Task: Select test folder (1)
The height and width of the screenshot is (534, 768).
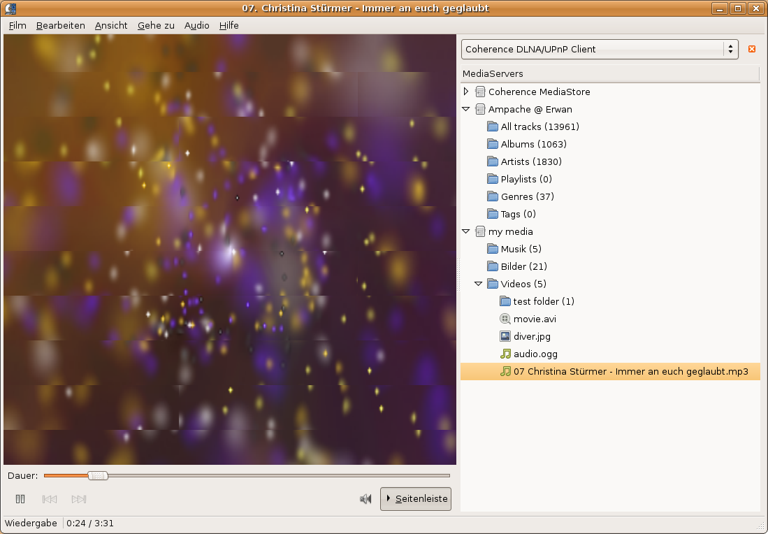Action: tap(544, 301)
